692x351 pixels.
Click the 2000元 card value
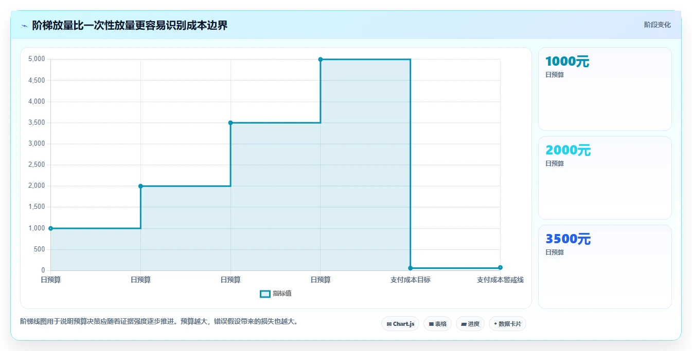tap(568, 150)
